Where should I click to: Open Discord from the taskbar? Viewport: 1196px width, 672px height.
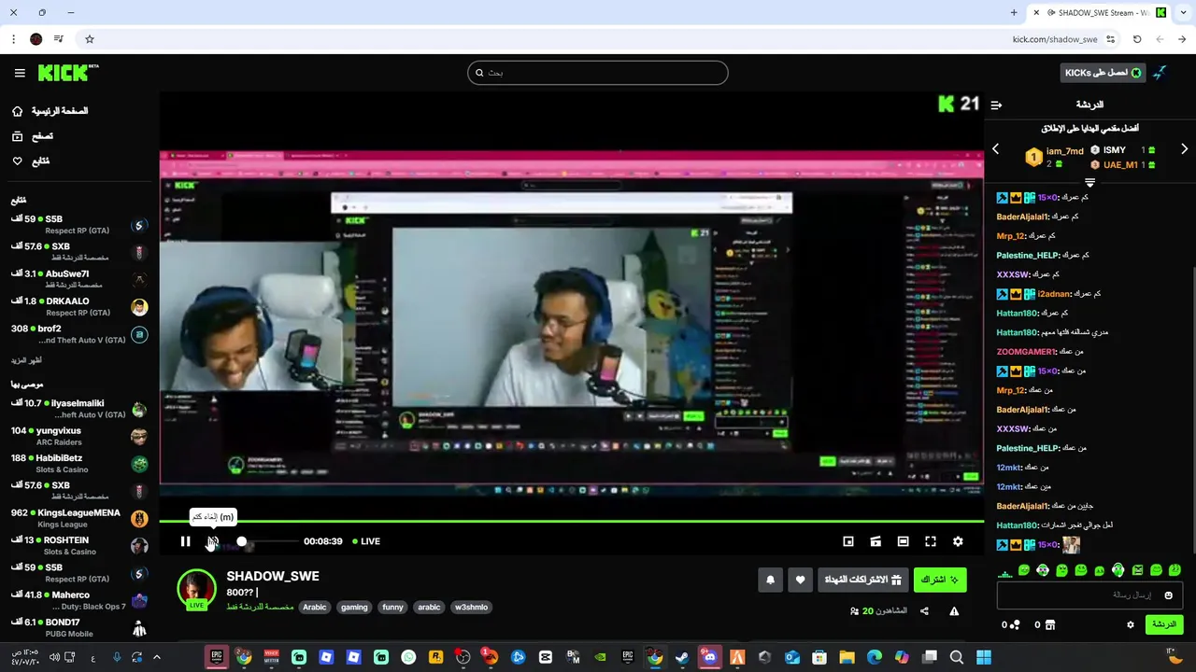pyautogui.click(x=710, y=657)
